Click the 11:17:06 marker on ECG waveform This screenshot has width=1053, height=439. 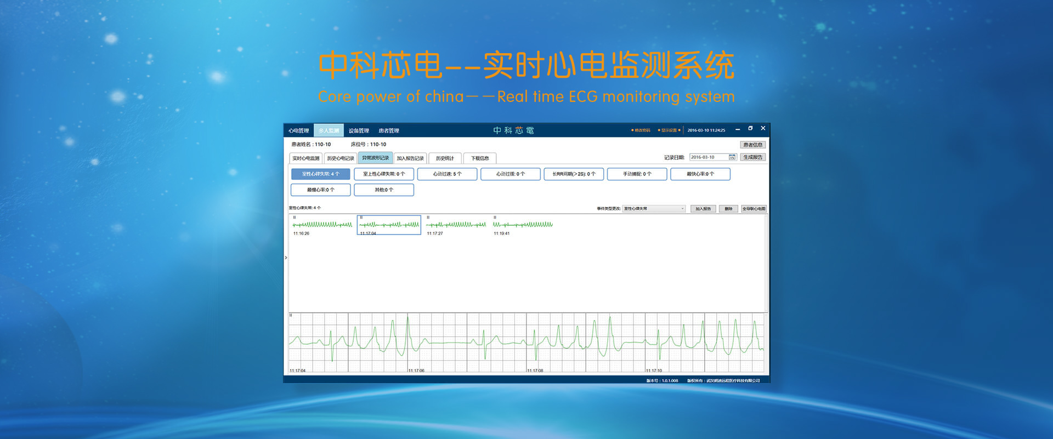416,370
